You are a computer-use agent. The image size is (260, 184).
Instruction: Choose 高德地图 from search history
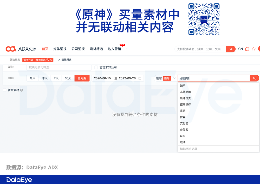(x=185, y=92)
